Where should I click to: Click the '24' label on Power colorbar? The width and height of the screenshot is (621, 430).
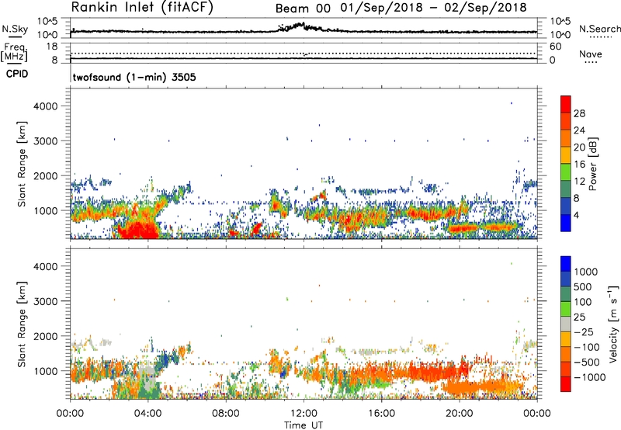tap(579, 130)
